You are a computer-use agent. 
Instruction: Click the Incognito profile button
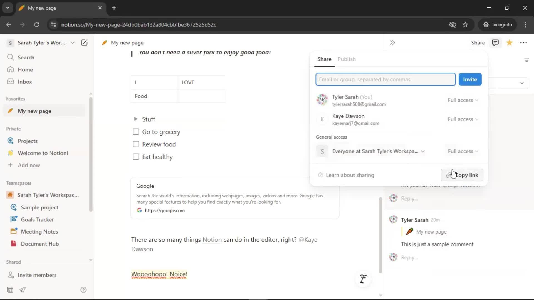[498, 25]
